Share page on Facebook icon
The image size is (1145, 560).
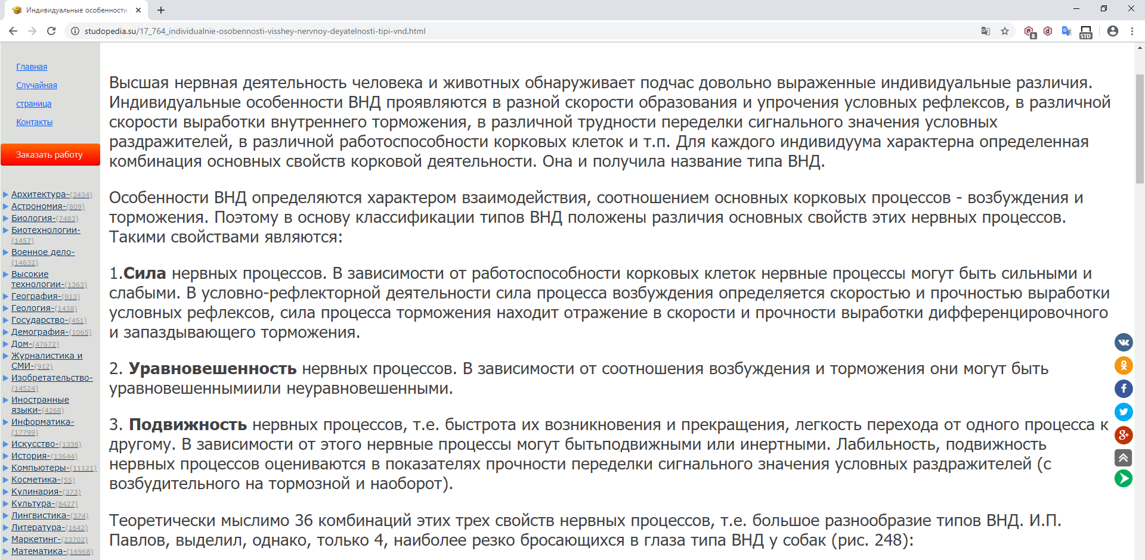pyautogui.click(x=1124, y=388)
